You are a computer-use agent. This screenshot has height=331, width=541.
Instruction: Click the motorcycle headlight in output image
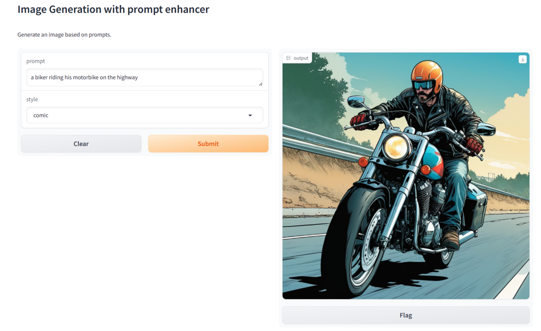pyautogui.click(x=397, y=147)
